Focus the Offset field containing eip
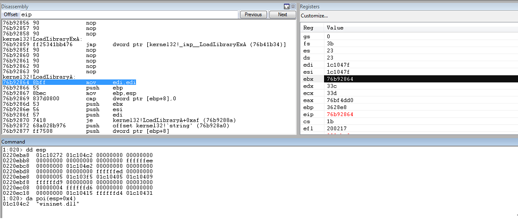This screenshot has width=518, height=219. pos(129,14)
